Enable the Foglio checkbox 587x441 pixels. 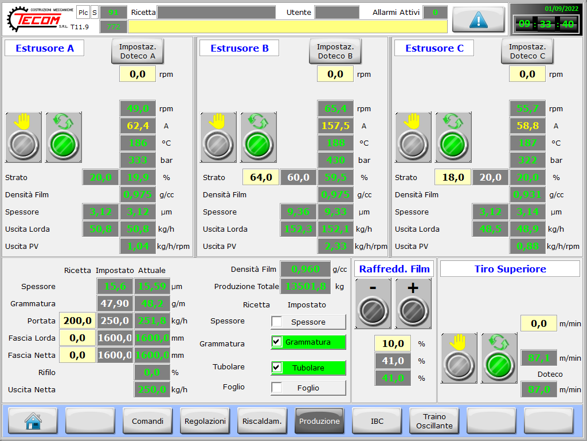point(277,388)
